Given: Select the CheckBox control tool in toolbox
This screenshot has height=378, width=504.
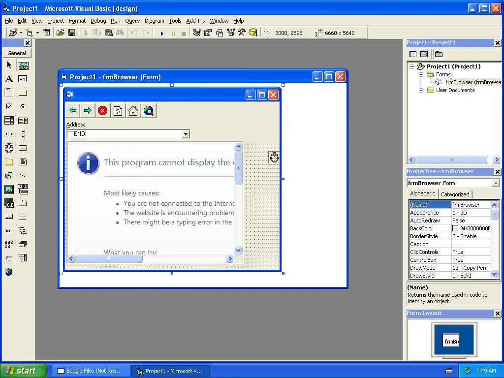Looking at the screenshot, I should point(9,106).
